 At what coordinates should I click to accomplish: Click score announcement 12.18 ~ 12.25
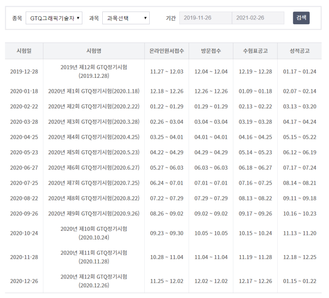point(300,257)
